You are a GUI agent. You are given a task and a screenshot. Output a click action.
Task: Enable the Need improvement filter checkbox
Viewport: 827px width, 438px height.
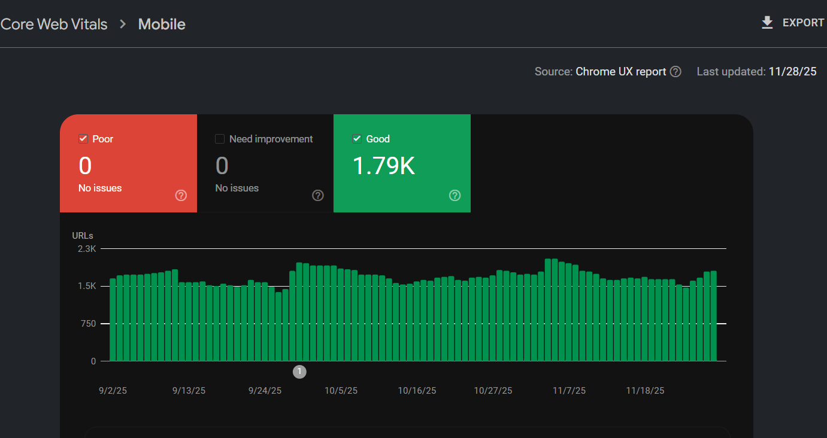tap(220, 138)
